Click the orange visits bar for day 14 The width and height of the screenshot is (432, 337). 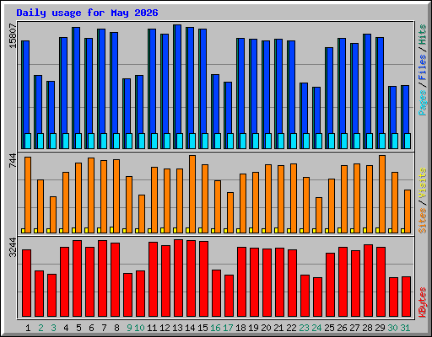click(192, 194)
